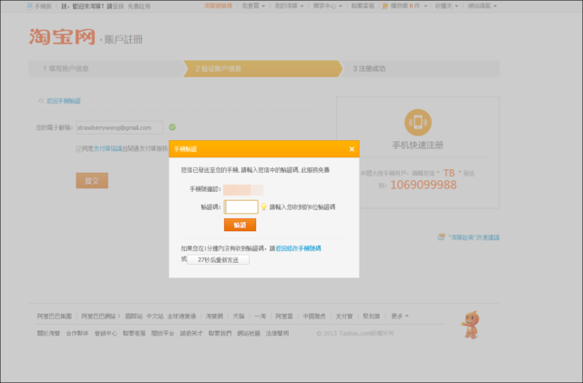Image resolution: width=583 pixels, height=383 pixels.
Task: Open the 國際站 footer link
Action: [134, 316]
